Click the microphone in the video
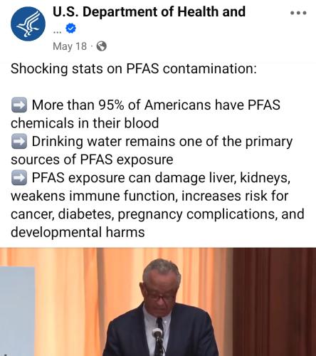Screen dimensions: 316x356 coord(157,334)
